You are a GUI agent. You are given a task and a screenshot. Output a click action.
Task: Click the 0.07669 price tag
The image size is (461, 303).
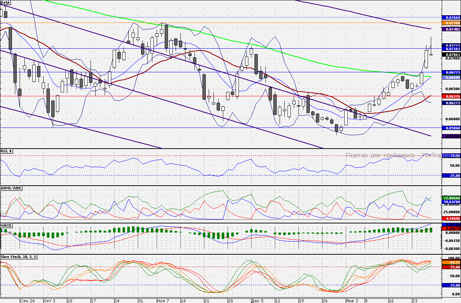450,17
